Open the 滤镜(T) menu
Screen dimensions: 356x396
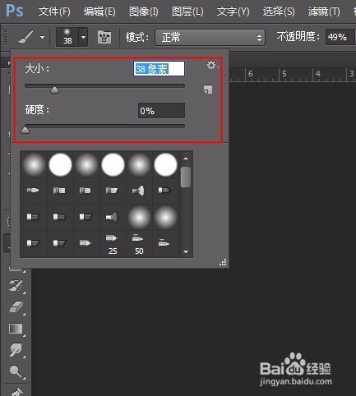(324, 12)
